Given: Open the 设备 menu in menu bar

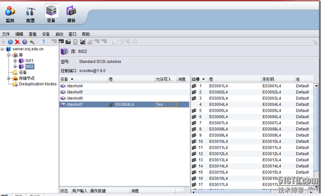Looking at the screenshot, I should point(46,34).
